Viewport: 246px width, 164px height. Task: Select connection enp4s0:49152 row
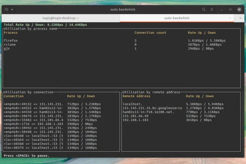[52, 104]
